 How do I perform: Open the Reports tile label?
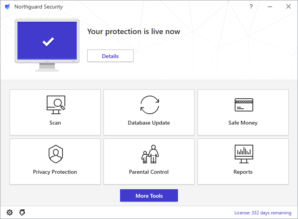click(x=243, y=172)
